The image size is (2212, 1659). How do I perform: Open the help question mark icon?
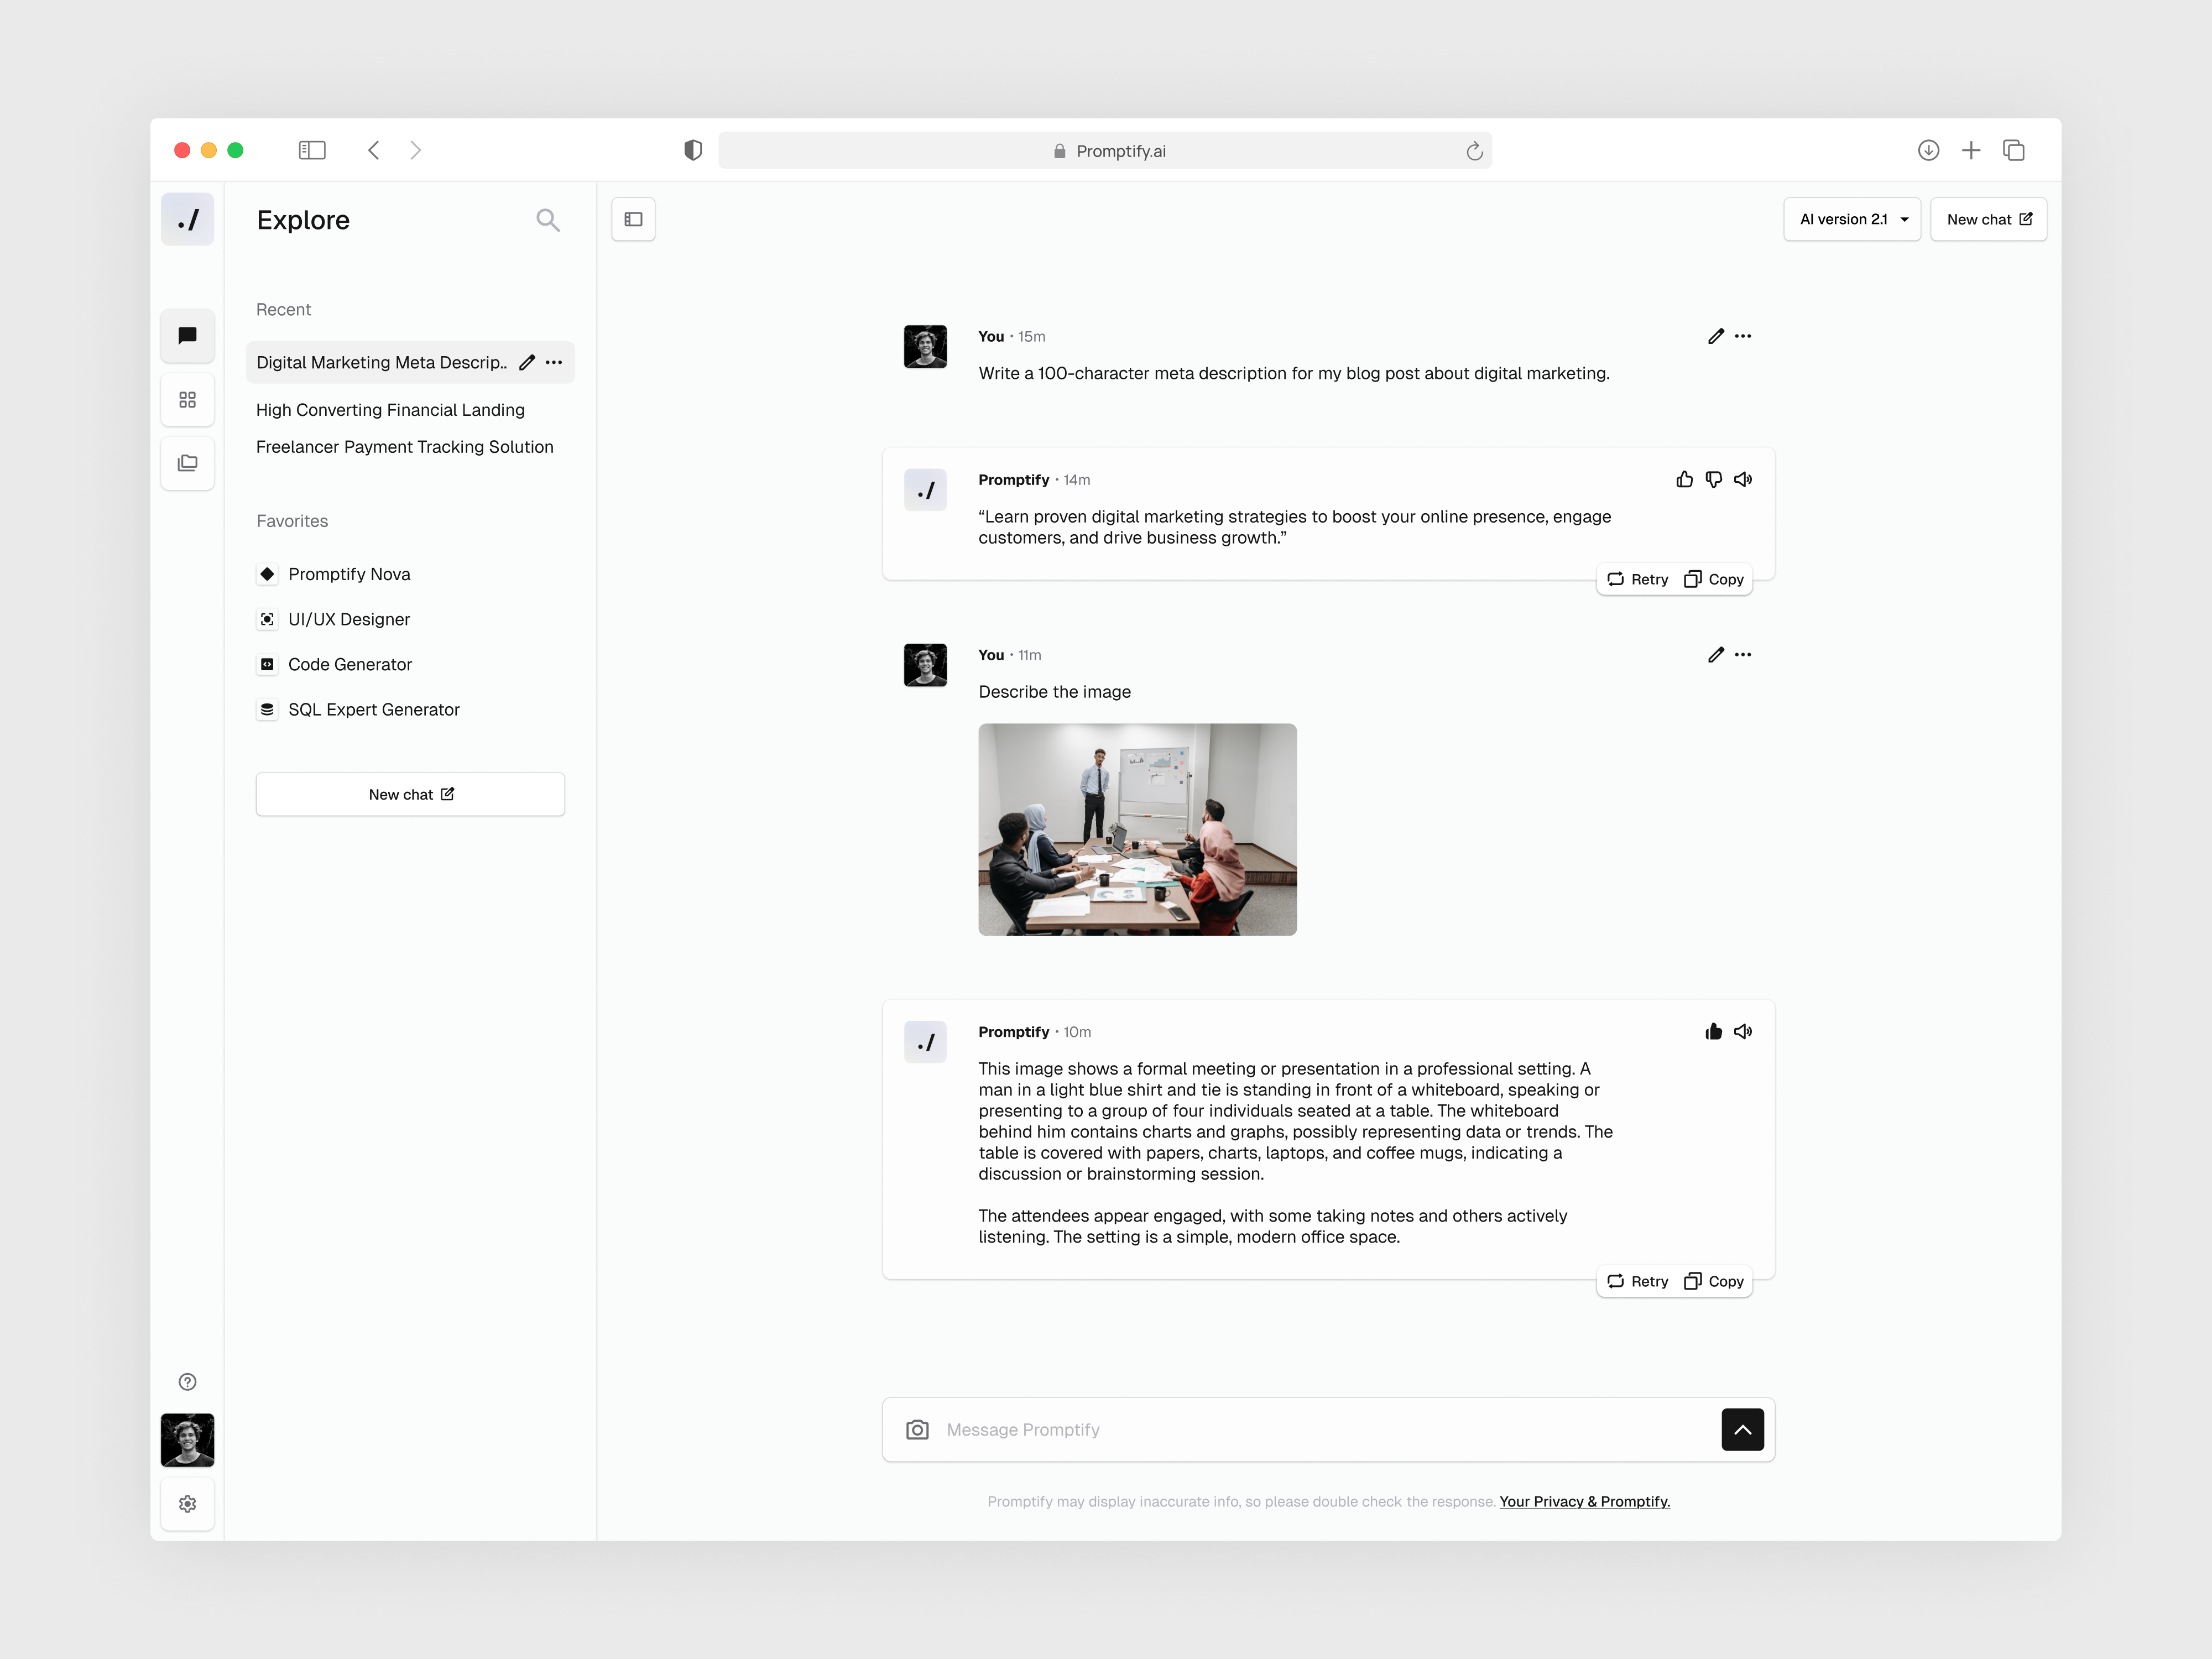point(187,1382)
